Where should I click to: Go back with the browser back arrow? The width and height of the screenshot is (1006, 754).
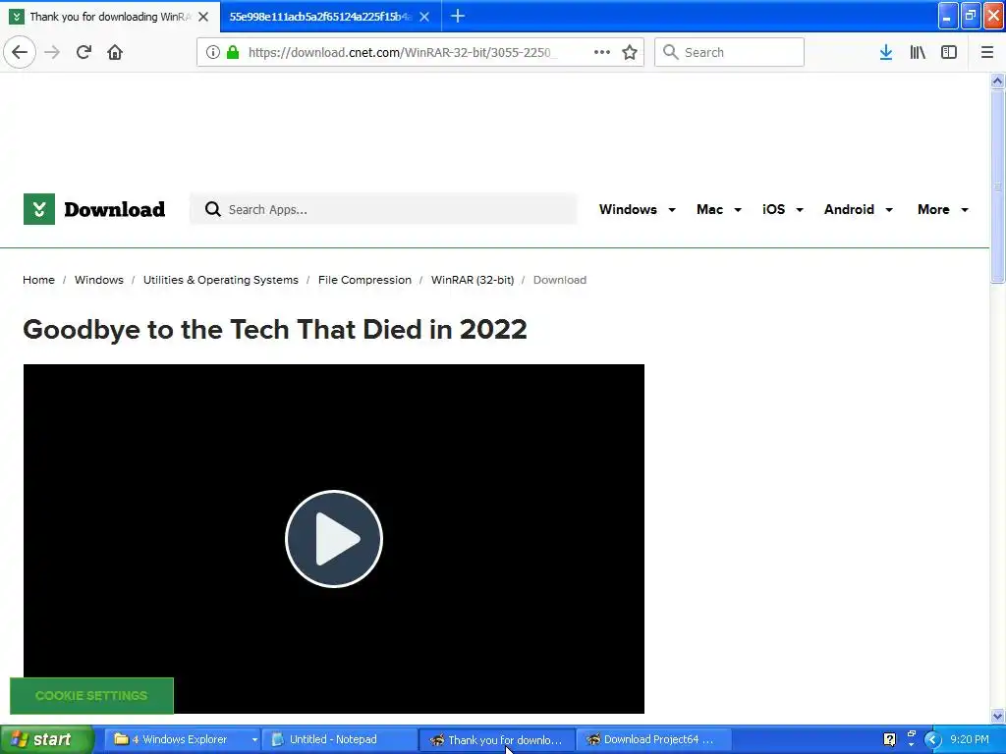(20, 52)
